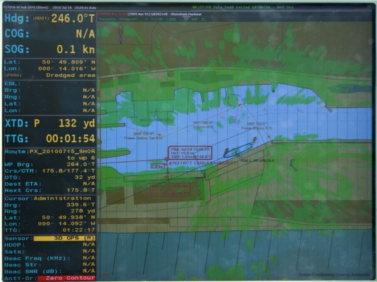
Task: Click cursor bearing 339.6°T
Action: (81, 205)
